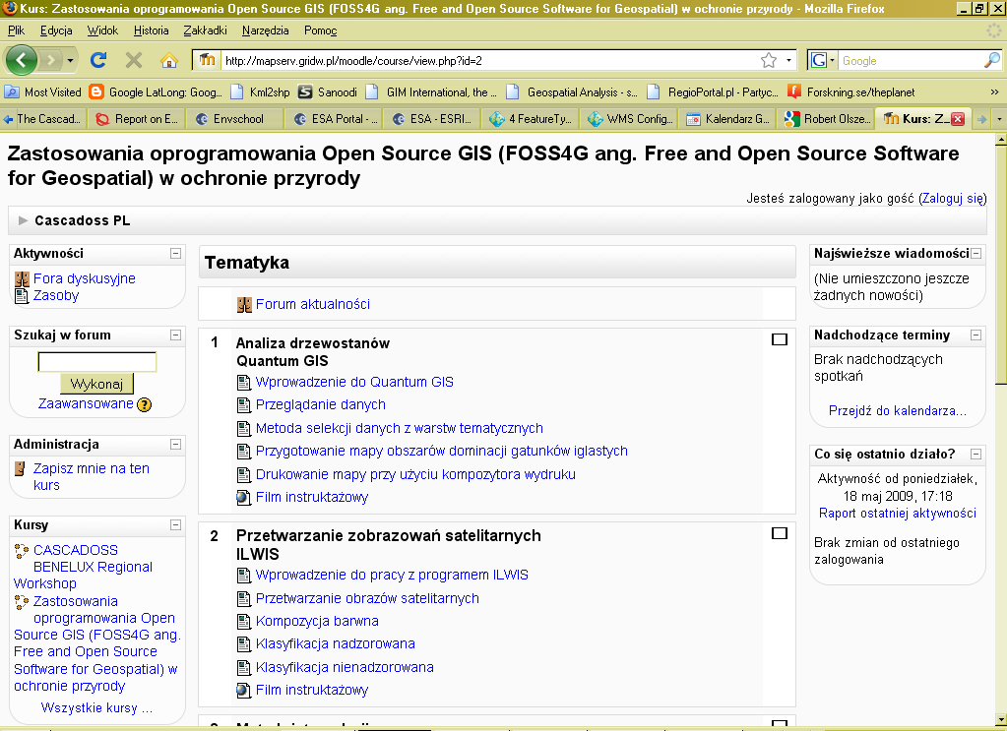Image resolution: width=1007 pixels, height=731 pixels.
Task: Click the icon beside Zasoby
Action: coord(22,295)
